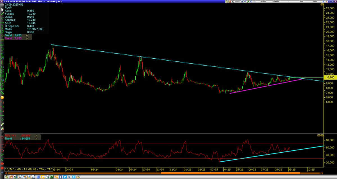Screen dimensions: 337x179
Task: Open the LIN scale selector
Action: tap(302, 2)
